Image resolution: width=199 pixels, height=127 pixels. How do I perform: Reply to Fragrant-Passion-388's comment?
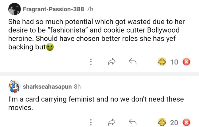tap(132, 62)
